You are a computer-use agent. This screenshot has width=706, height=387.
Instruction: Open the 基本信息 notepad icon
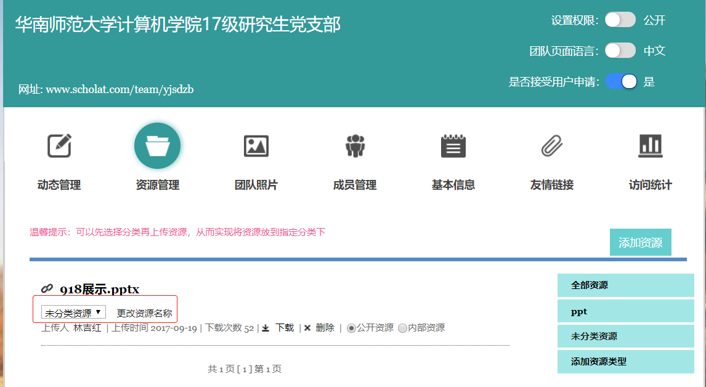tap(453, 146)
